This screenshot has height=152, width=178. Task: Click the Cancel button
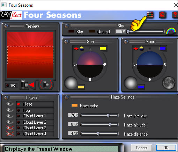pos(142,148)
